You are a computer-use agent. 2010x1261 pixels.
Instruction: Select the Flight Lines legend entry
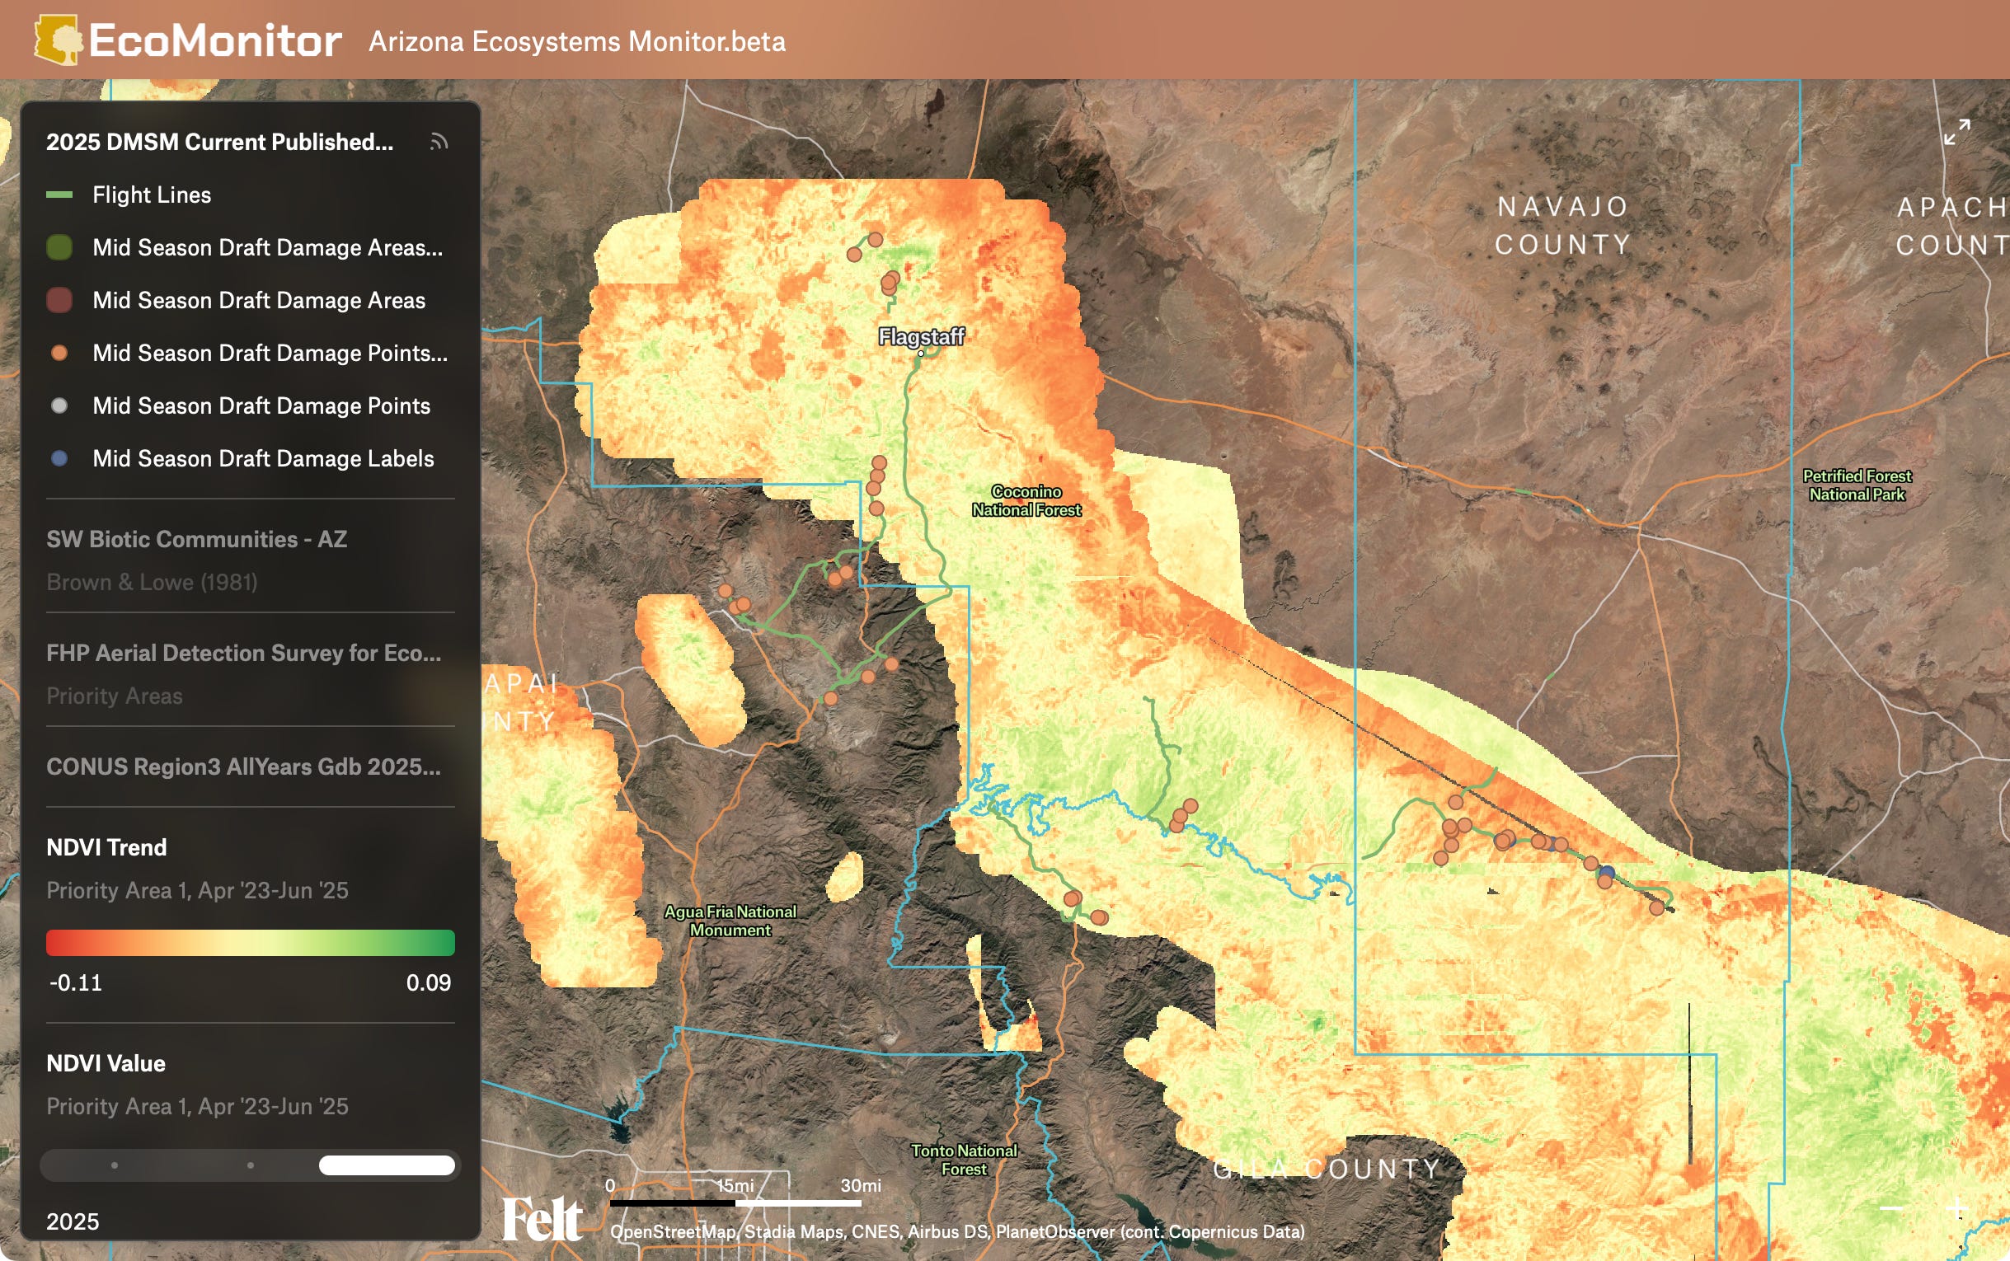(151, 195)
